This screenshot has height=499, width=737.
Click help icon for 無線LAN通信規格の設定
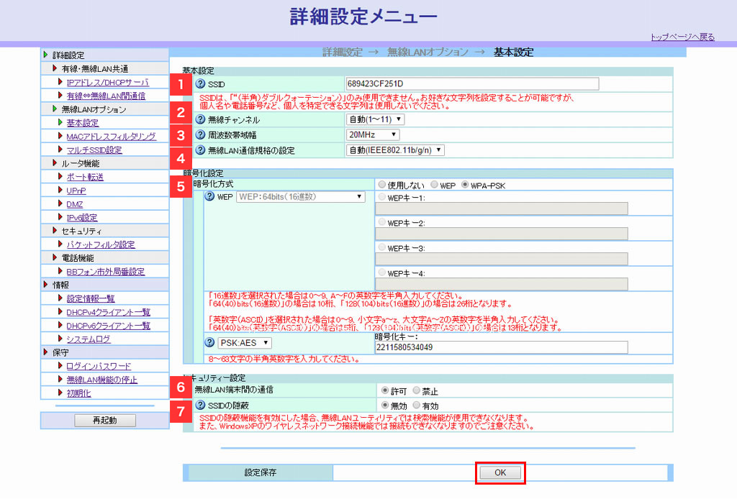tap(201, 150)
